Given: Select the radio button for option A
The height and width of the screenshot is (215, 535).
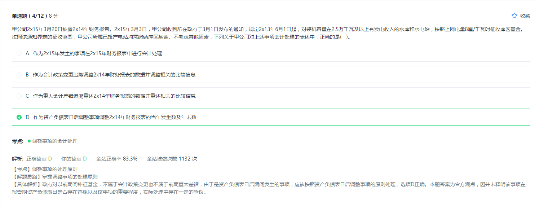Looking at the screenshot, I should click(x=19, y=53).
